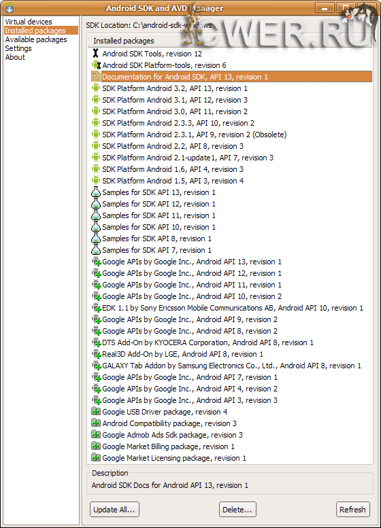Click the add-on icon for EDK 1.1 Sony Ericsson
Image resolution: width=381 pixels, height=528 pixels.
(x=97, y=308)
